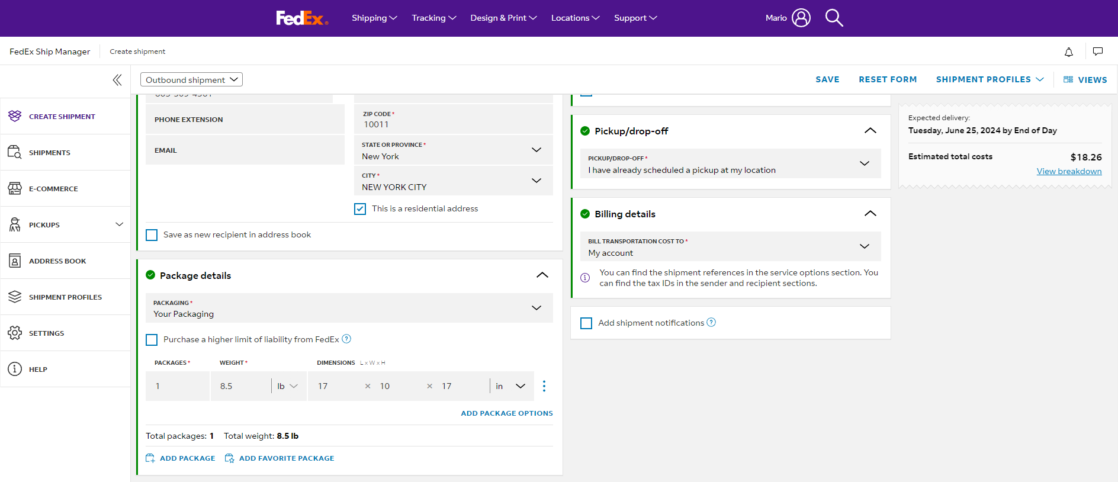Open the State or Province dropdown
This screenshot has width=1118, height=482.
point(454,150)
